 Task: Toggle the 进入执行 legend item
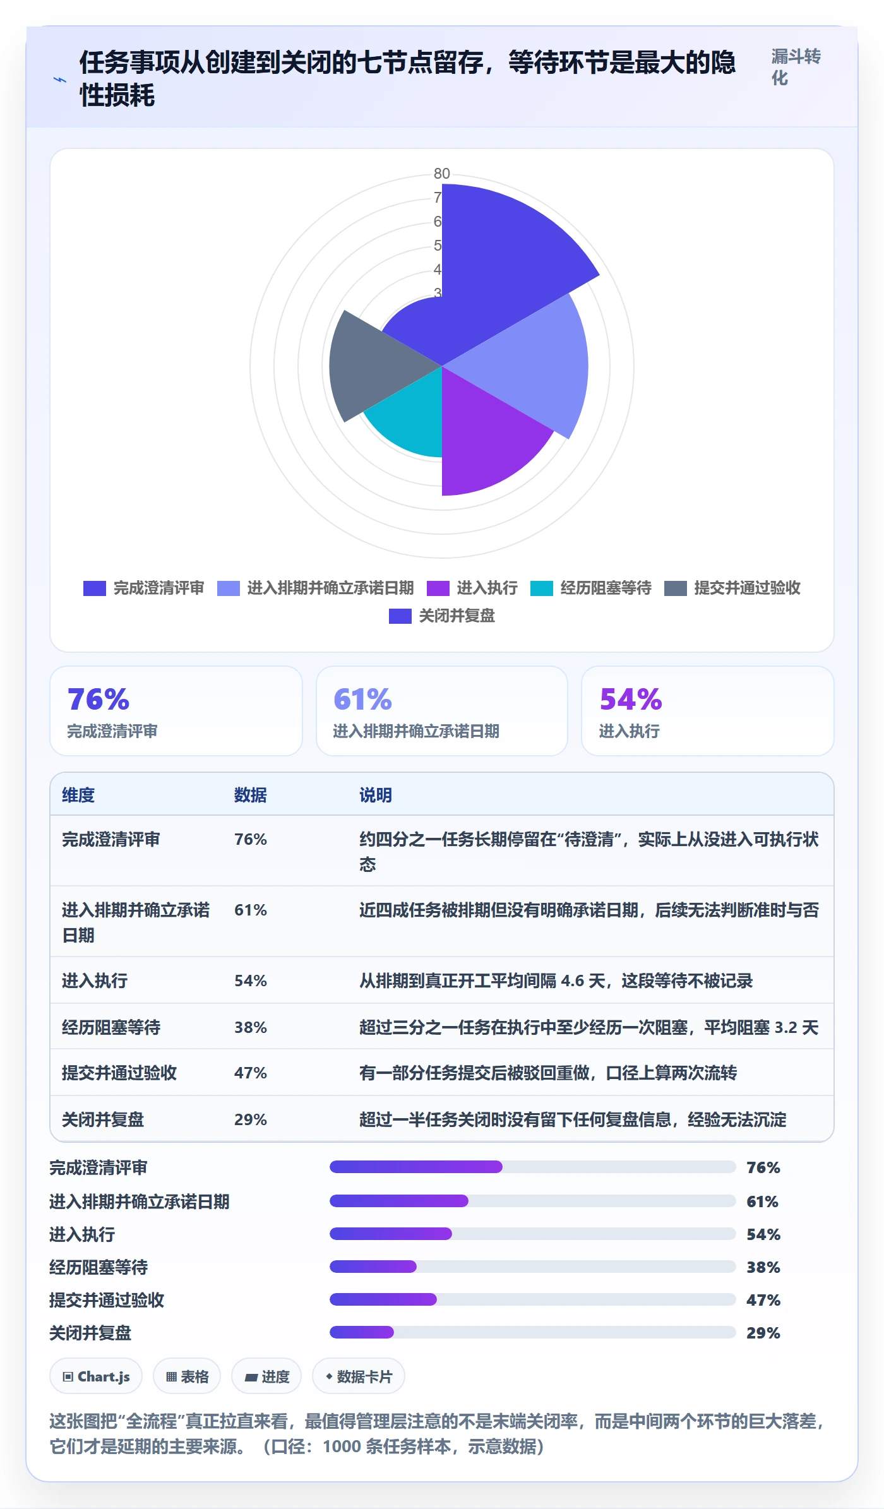point(472,588)
